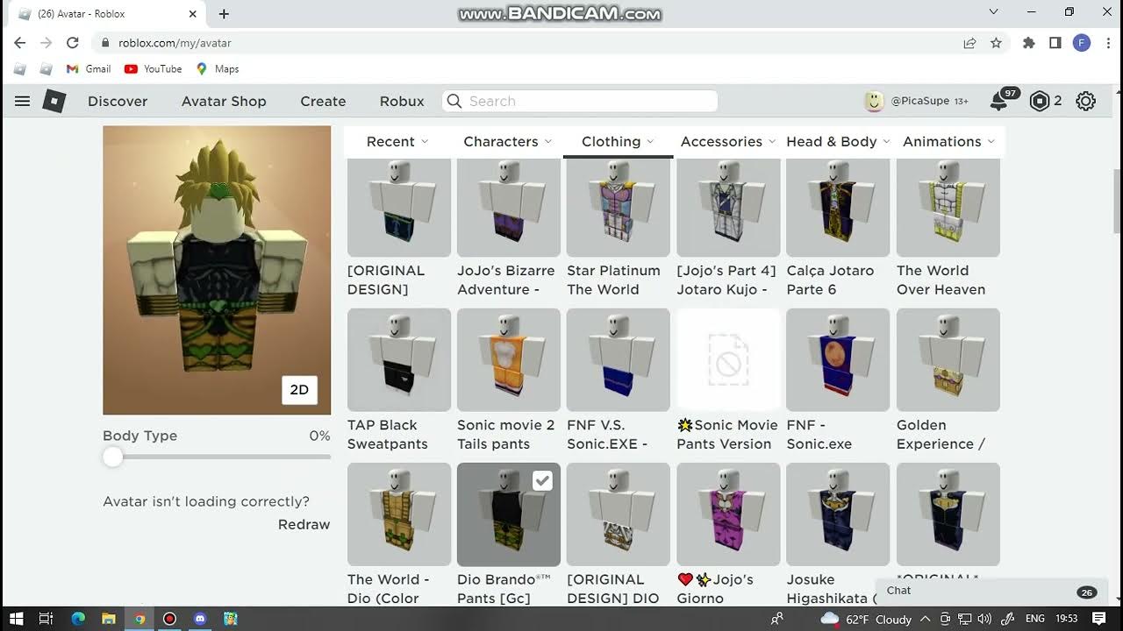Open The World Over Heaven name link

tap(941, 280)
